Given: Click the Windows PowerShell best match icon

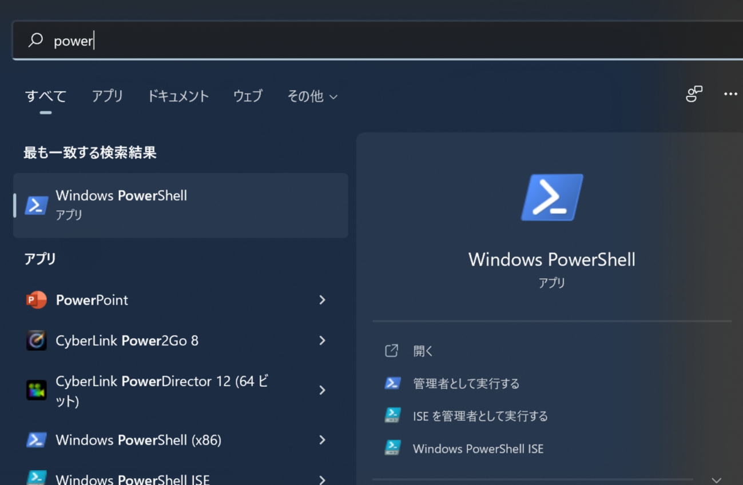Looking at the screenshot, I should [36, 205].
